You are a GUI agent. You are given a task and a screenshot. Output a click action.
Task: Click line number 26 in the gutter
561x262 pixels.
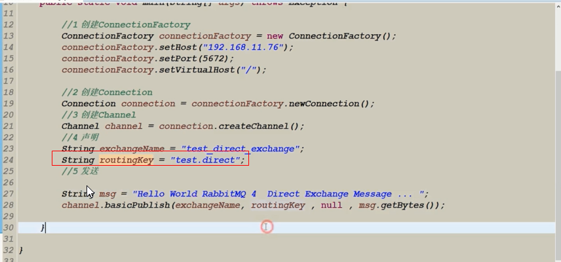8,183
